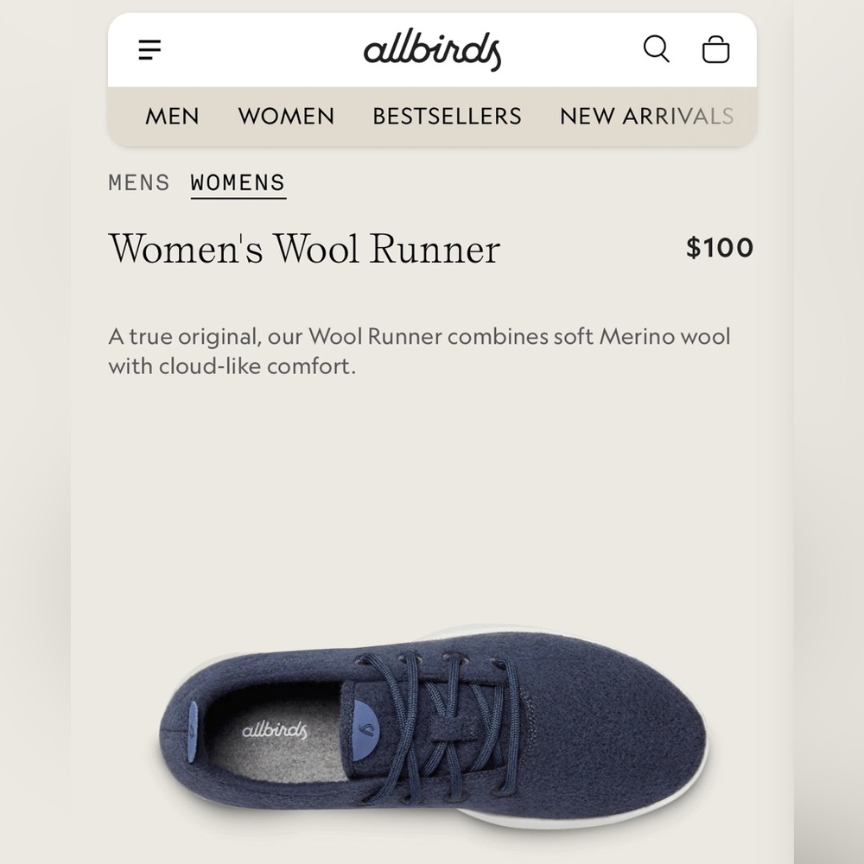864x864 pixels.
Task: Open the WOMEN navigation category
Action: coord(286,116)
